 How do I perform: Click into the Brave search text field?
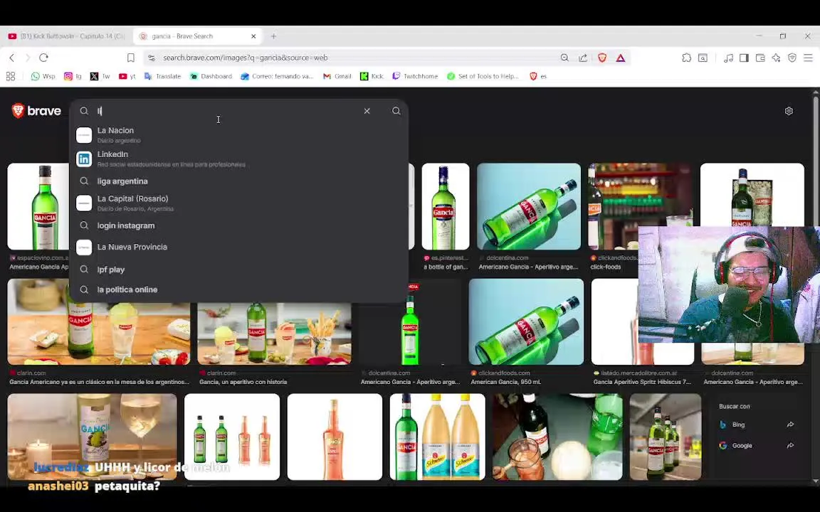[x=228, y=111]
